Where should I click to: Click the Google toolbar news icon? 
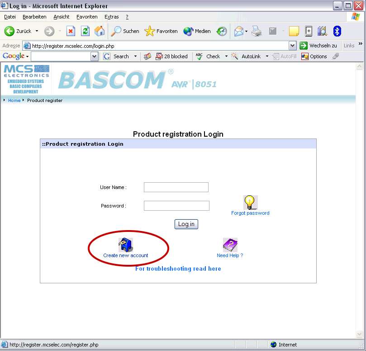[x=147, y=56]
